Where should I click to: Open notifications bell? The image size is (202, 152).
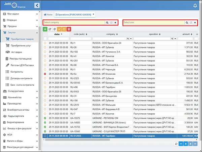pyautogui.click(x=195, y=5)
